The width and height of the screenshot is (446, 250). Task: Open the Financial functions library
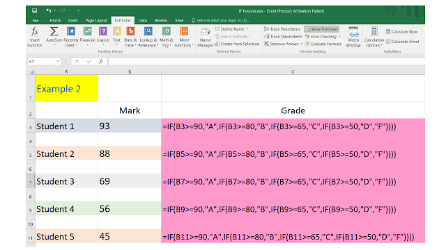(87, 37)
